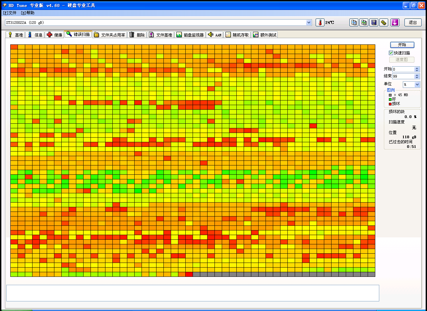Click the 结束 value spinner arrows
This screenshot has height=311, width=427.
417,76
